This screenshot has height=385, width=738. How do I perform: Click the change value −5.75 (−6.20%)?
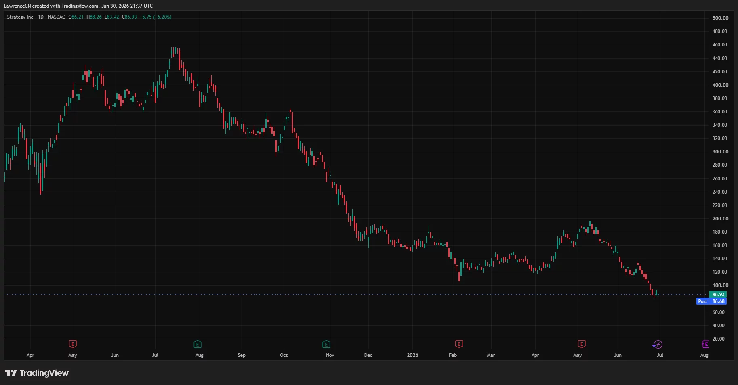[156, 17]
